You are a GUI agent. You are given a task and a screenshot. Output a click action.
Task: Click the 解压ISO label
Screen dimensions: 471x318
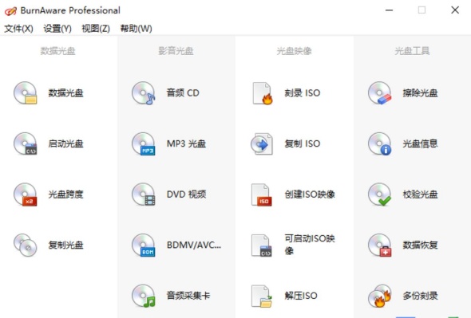(x=301, y=296)
